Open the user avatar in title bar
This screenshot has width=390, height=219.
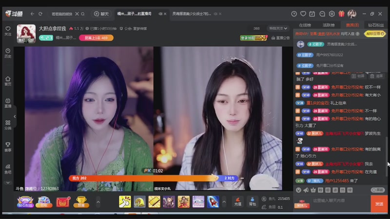click(352, 14)
